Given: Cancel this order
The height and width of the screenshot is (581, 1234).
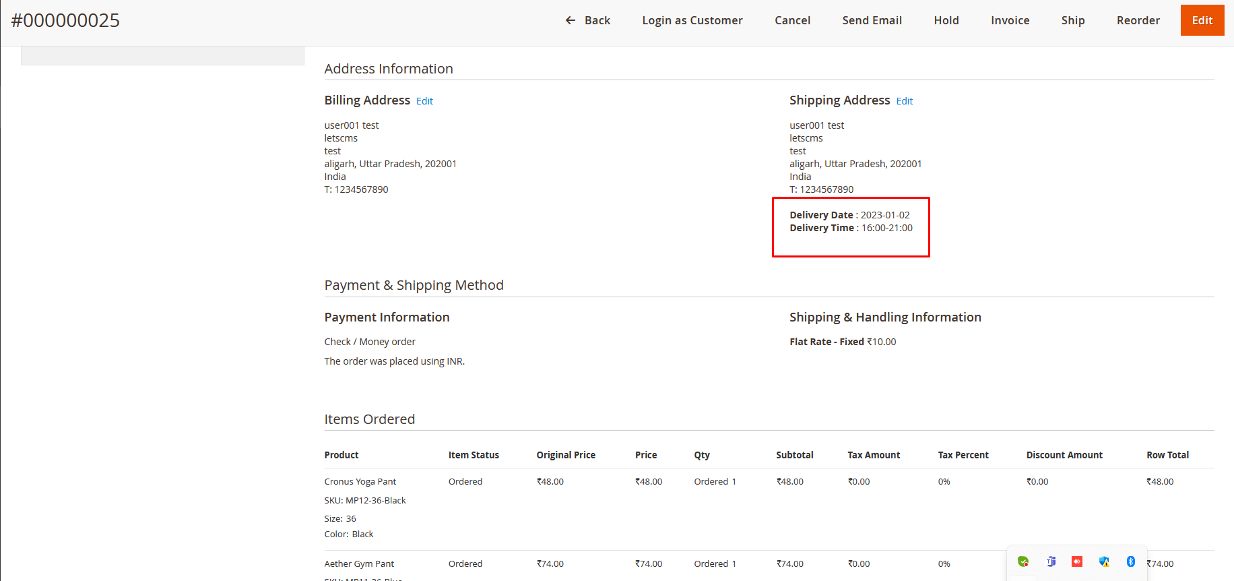Looking at the screenshot, I should (x=792, y=20).
